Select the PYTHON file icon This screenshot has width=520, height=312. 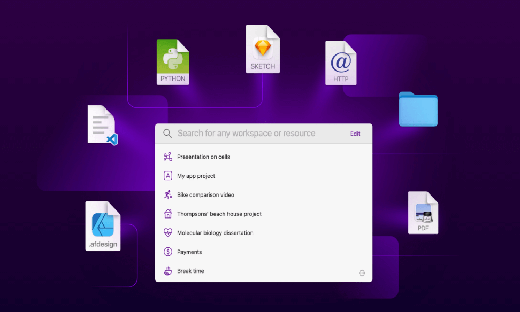(x=173, y=62)
